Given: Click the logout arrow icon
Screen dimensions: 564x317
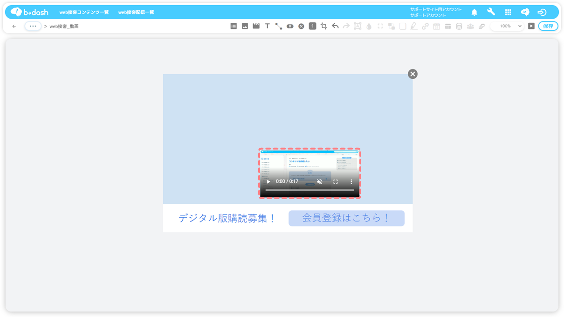Looking at the screenshot, I should click(542, 12).
